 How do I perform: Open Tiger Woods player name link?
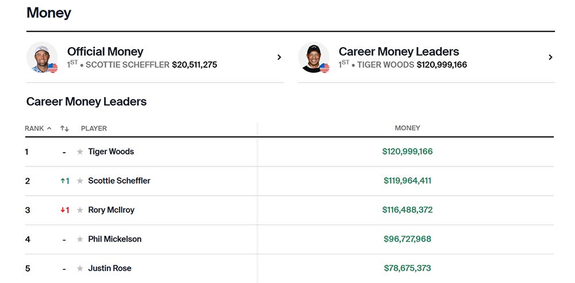click(x=111, y=152)
